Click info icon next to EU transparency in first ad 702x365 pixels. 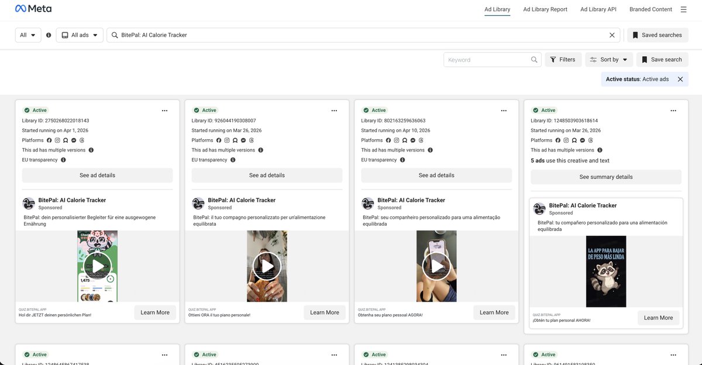(63, 160)
